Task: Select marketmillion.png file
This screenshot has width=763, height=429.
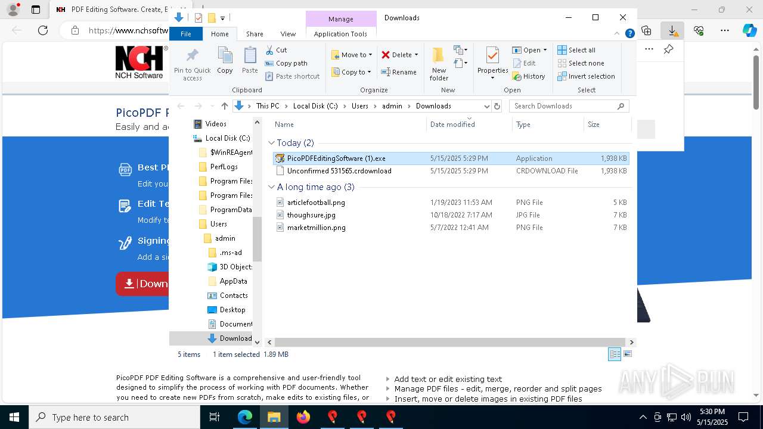Action: (451, 228)
